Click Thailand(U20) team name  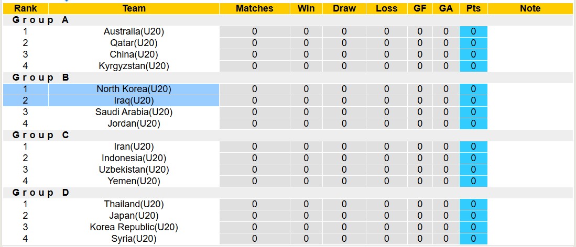[134, 204]
